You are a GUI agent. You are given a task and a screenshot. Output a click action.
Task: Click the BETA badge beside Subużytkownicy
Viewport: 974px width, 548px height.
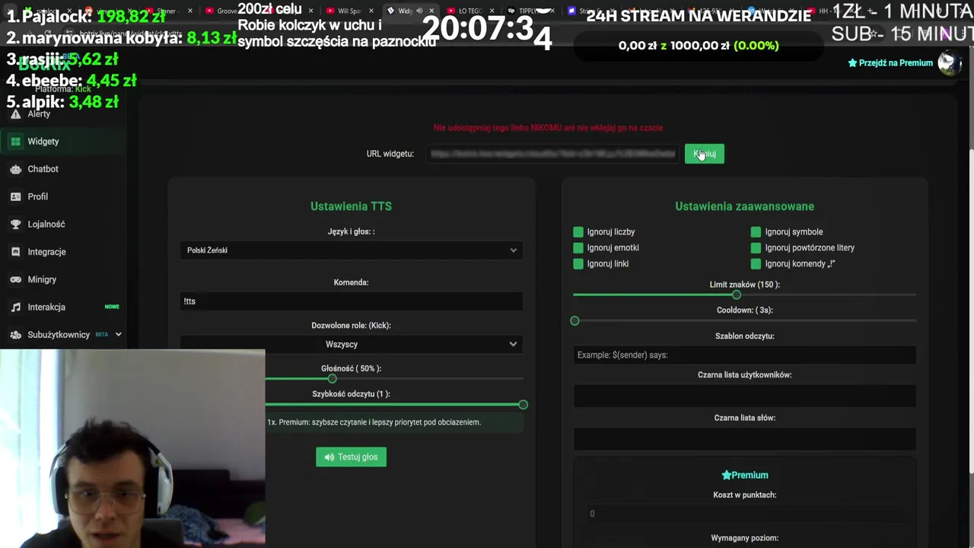click(101, 334)
